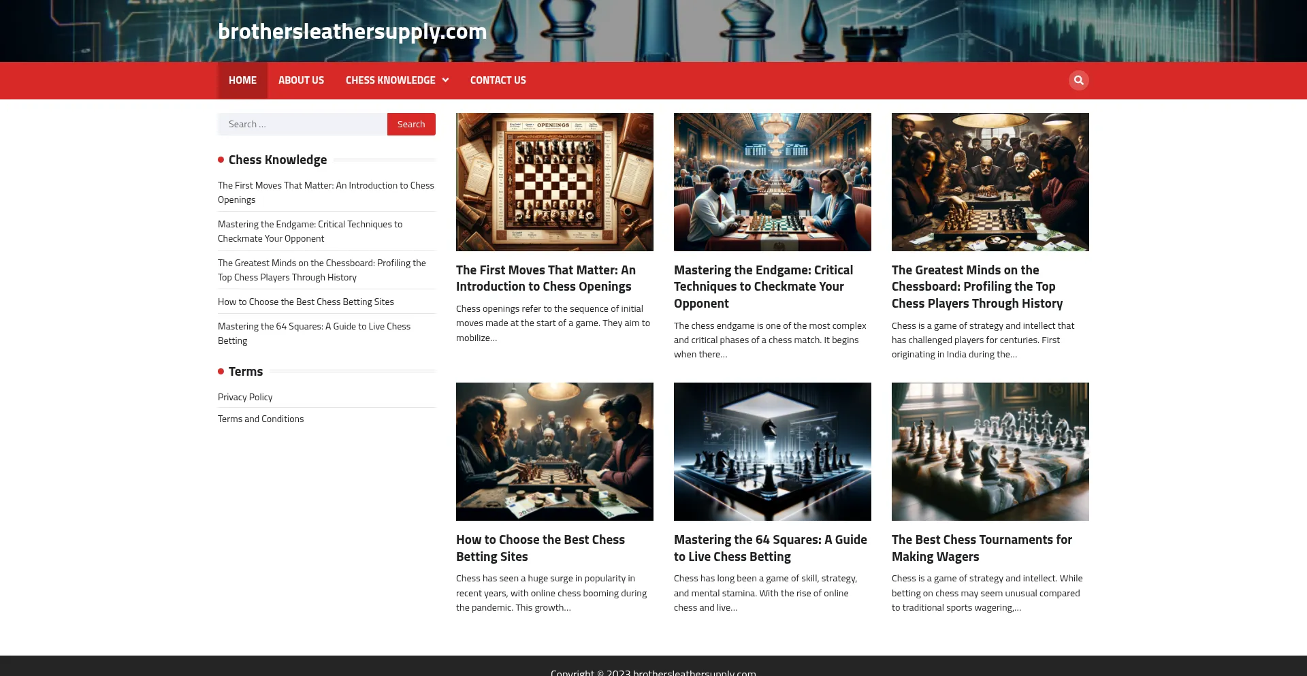Click excerpt starting 'Chess has seen a huge surge'
Image resolution: width=1307 pixels, height=676 pixels.
(x=551, y=593)
